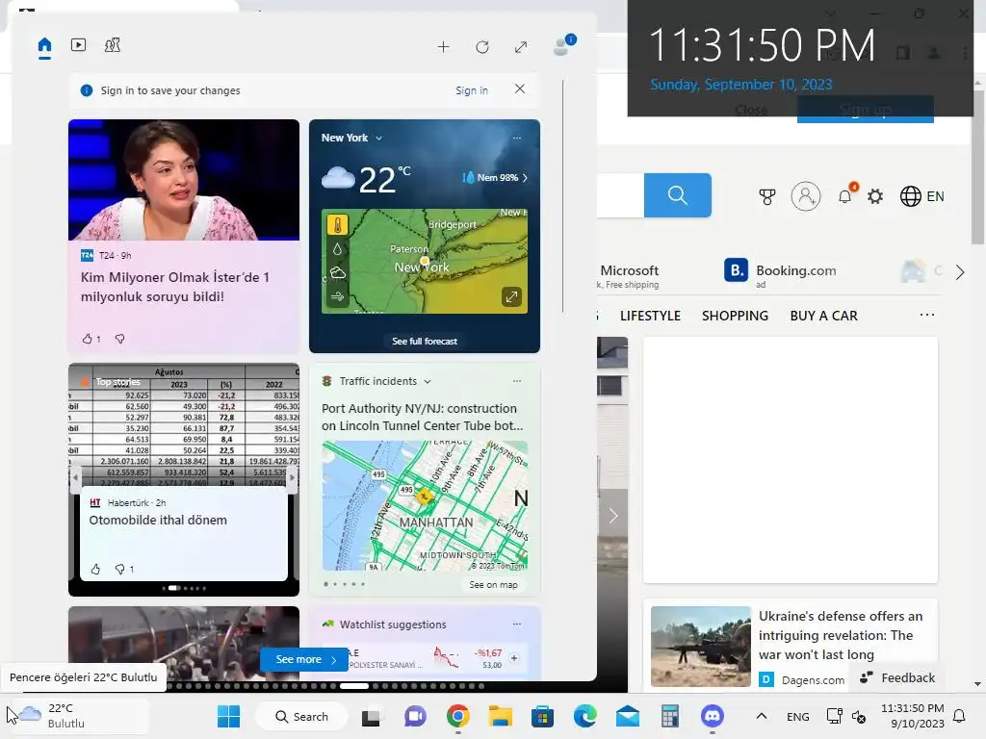Viewport: 986px width, 739px height.
Task: Open browser page account sign-in icon
Action: pos(806,196)
